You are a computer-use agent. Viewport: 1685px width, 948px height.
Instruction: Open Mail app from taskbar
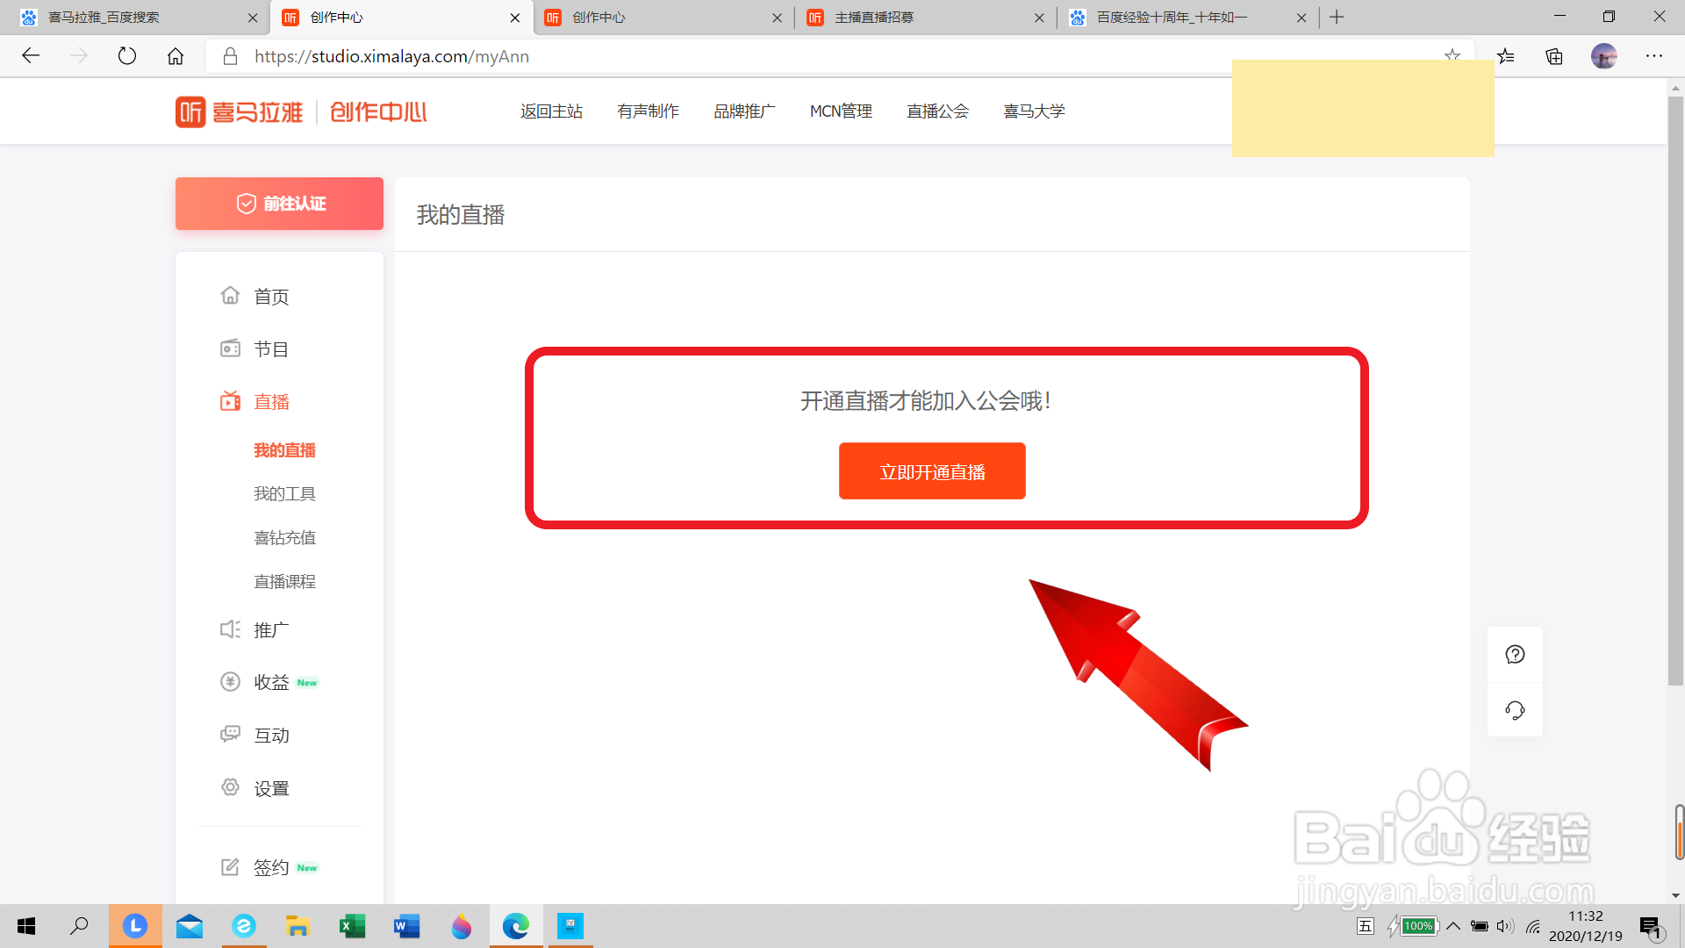pos(190,926)
